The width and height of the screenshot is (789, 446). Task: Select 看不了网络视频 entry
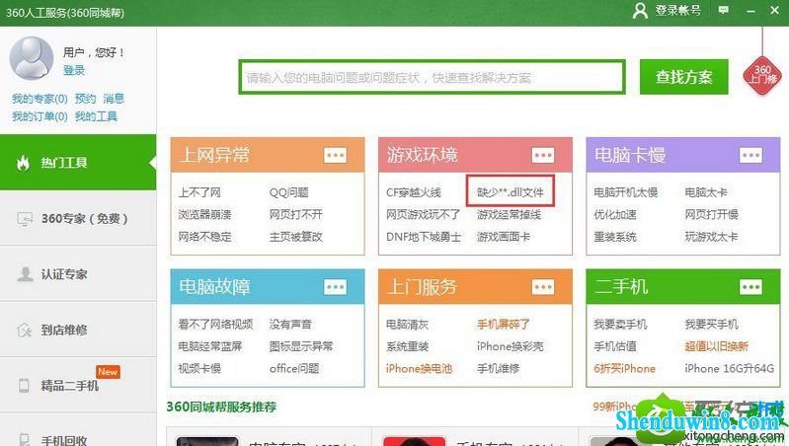click(x=215, y=325)
